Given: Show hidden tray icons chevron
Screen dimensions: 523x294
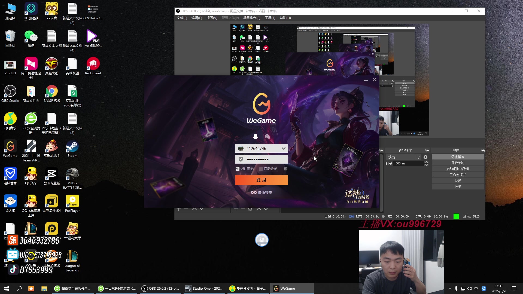Looking at the screenshot, I should click(x=450, y=289).
